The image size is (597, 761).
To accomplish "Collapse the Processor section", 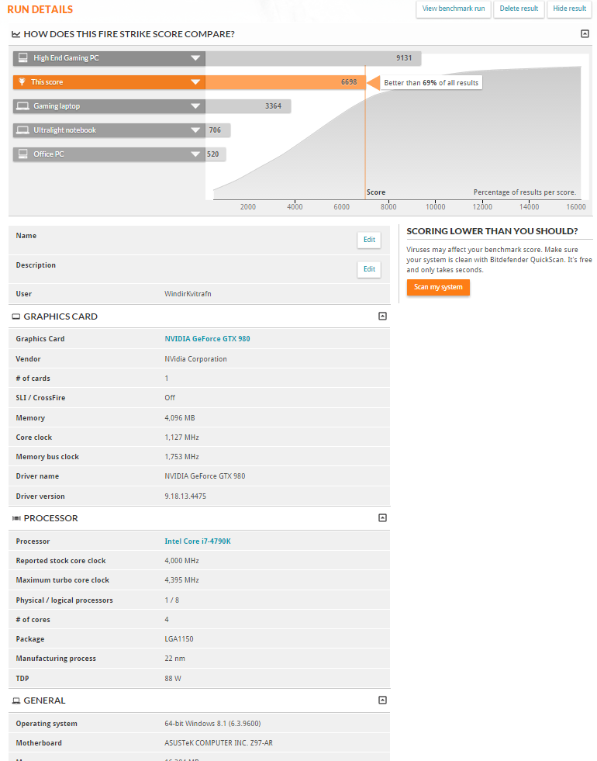I will click(382, 518).
